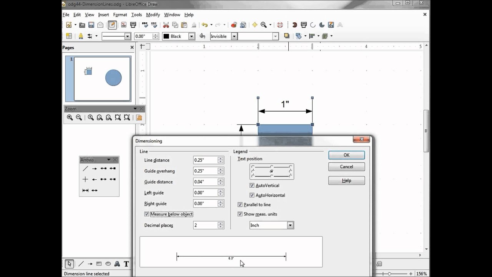This screenshot has width=492, height=277.
Task: Click the Export as PDF icon
Action: pos(124,25)
